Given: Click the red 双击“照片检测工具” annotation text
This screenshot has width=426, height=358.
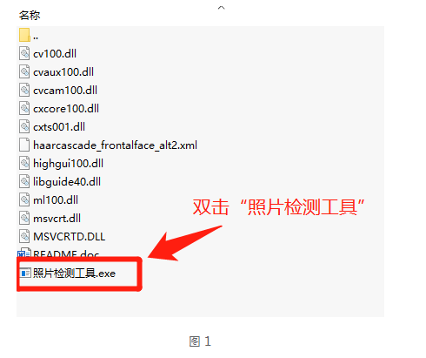Looking at the screenshot, I should tap(278, 207).
